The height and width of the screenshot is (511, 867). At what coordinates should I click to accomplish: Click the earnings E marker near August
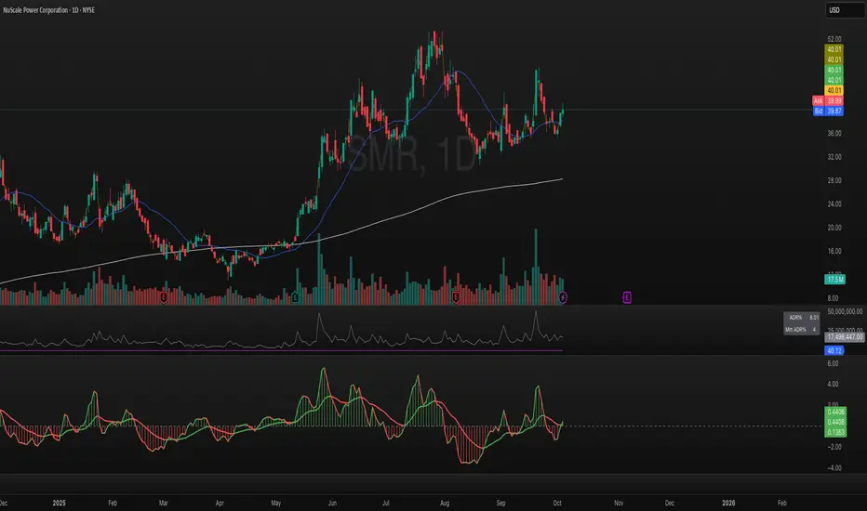456,297
